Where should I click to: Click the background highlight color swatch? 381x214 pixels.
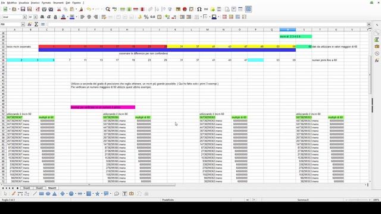[x=72, y=17]
